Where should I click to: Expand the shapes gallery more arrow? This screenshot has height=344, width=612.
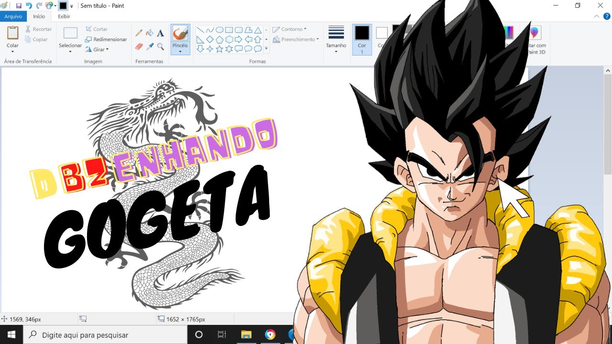(x=266, y=49)
